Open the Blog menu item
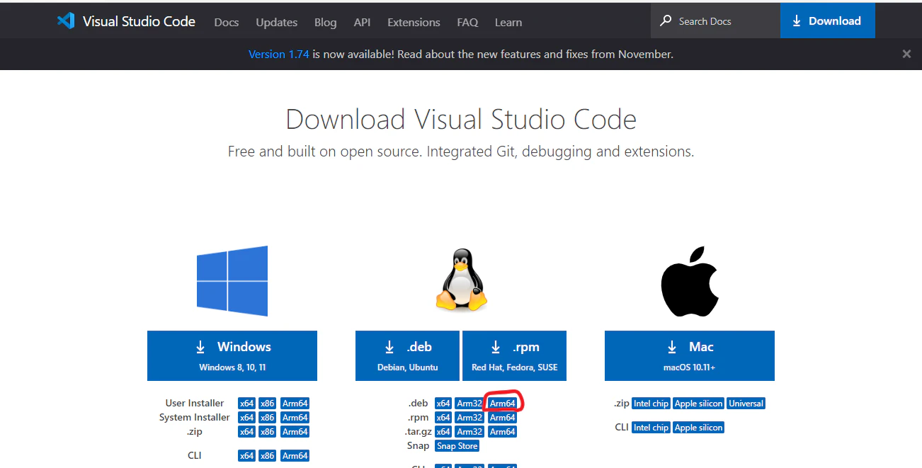 pos(326,22)
